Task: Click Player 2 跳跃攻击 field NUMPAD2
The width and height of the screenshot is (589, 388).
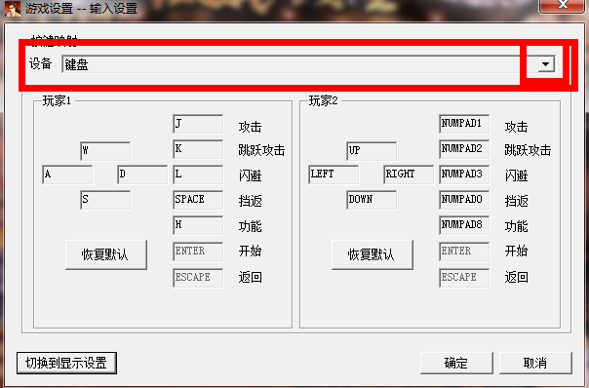Action: click(x=464, y=149)
